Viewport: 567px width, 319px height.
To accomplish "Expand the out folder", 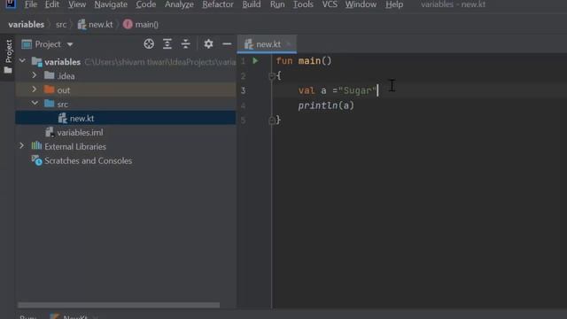I will [x=35, y=89].
